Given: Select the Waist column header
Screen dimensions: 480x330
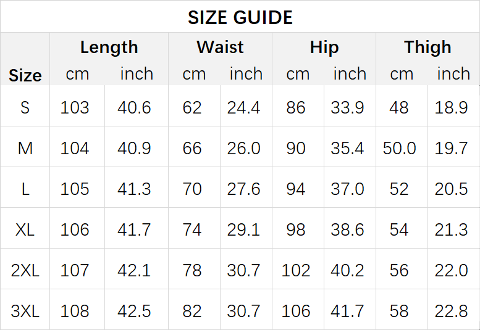Looking at the screenshot, I should 220,47.
